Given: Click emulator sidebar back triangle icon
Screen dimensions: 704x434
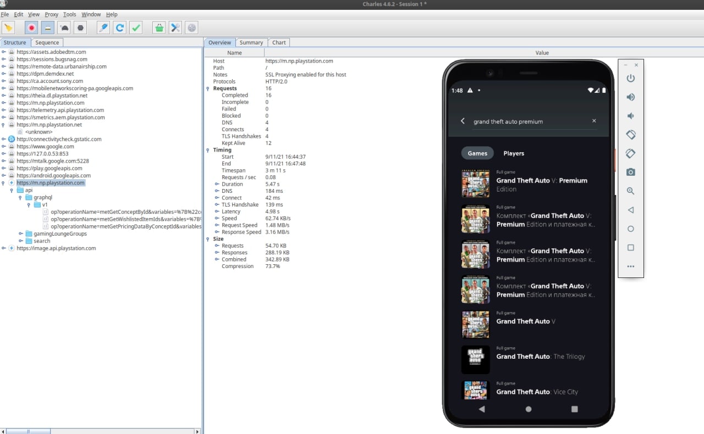Looking at the screenshot, I should (x=631, y=210).
